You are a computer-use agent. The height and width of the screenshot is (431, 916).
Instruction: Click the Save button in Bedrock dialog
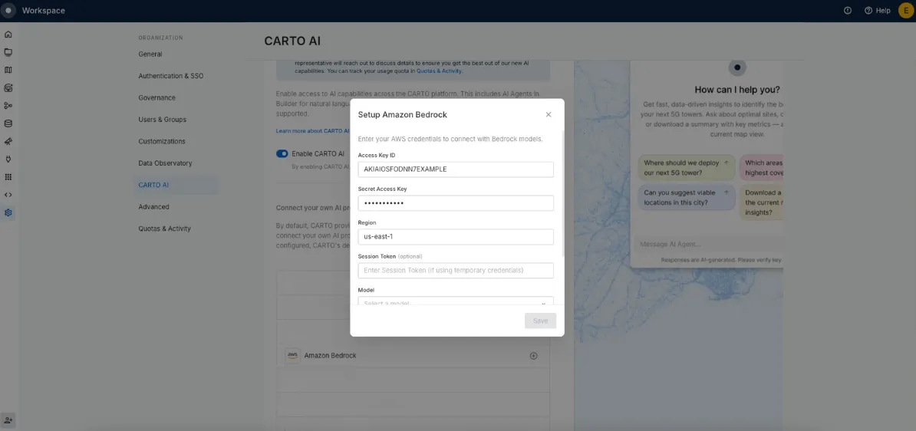[x=540, y=321]
